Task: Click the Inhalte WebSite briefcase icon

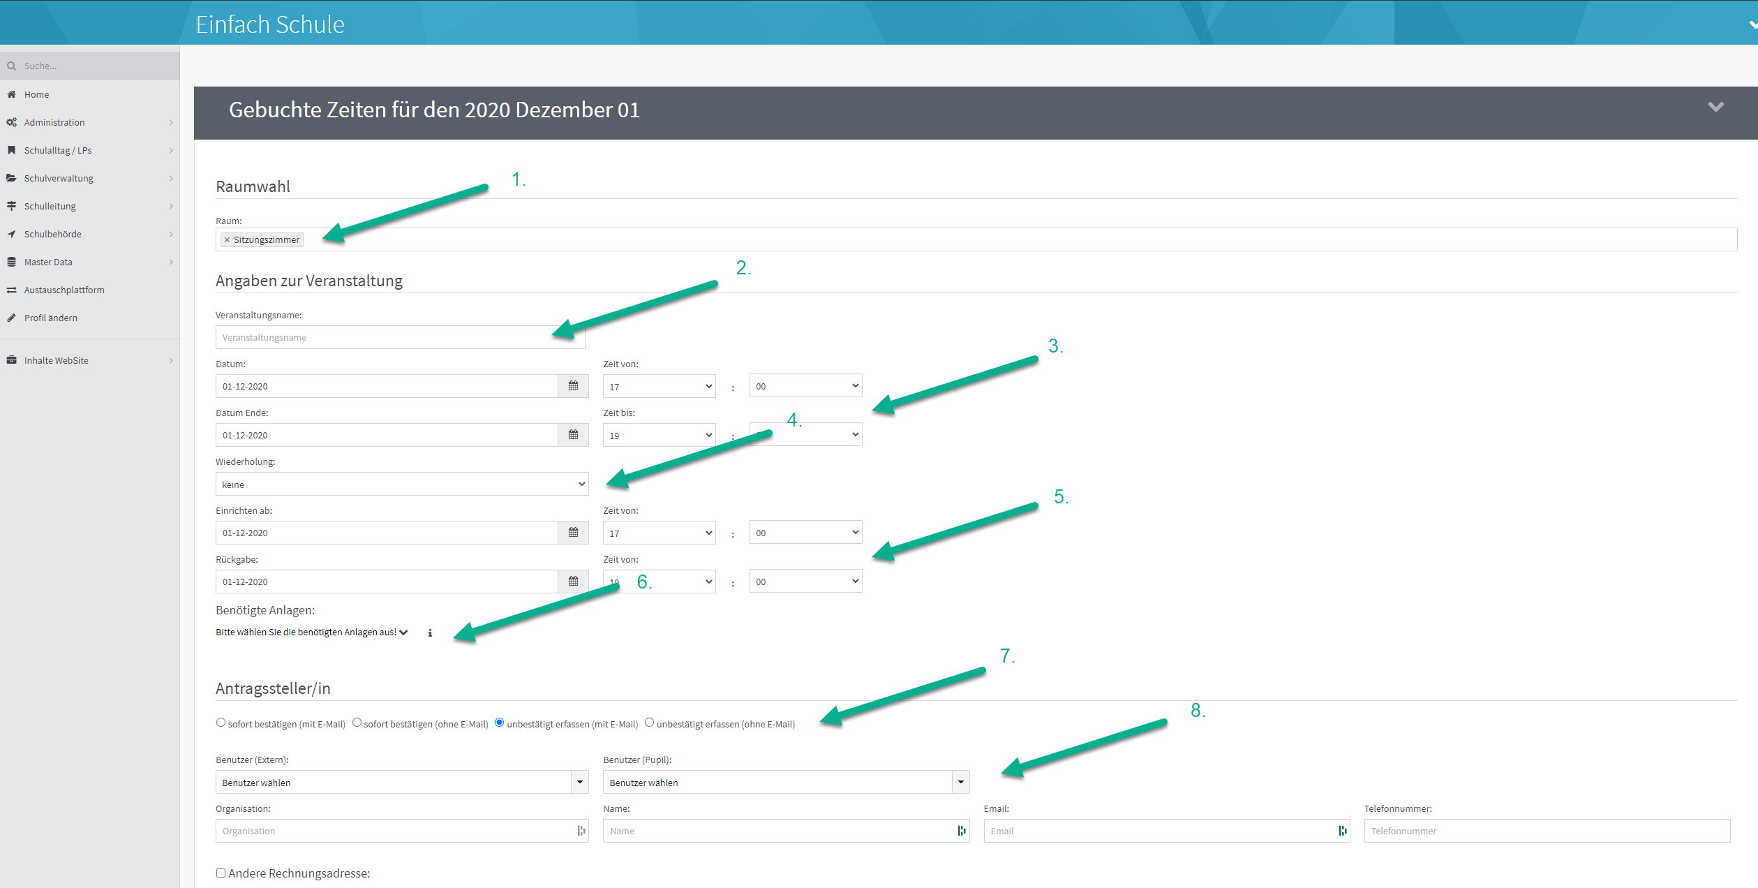Action: [x=11, y=360]
